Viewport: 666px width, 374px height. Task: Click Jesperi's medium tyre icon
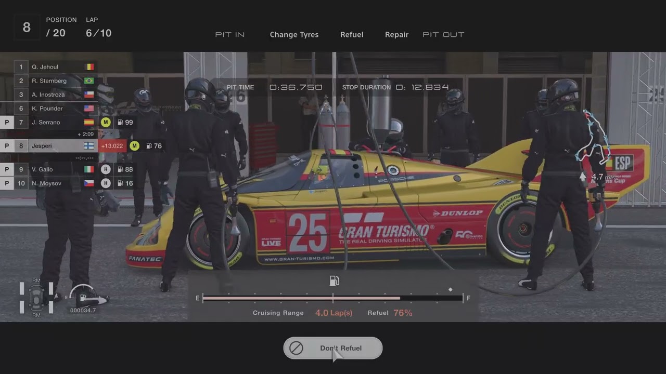tap(134, 146)
